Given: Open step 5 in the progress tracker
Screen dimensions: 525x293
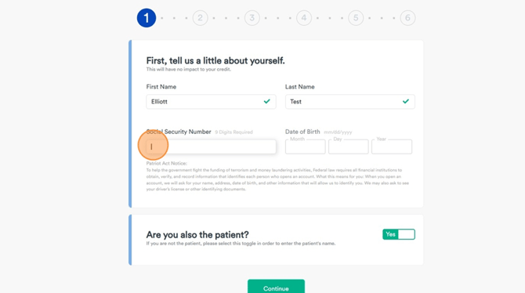Looking at the screenshot, I should click(356, 18).
